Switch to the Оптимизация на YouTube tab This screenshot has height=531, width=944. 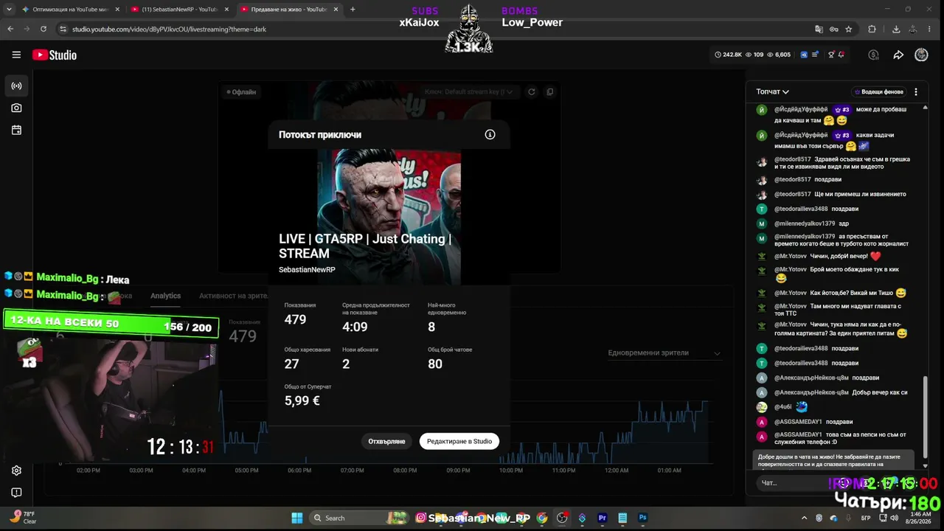click(71, 10)
